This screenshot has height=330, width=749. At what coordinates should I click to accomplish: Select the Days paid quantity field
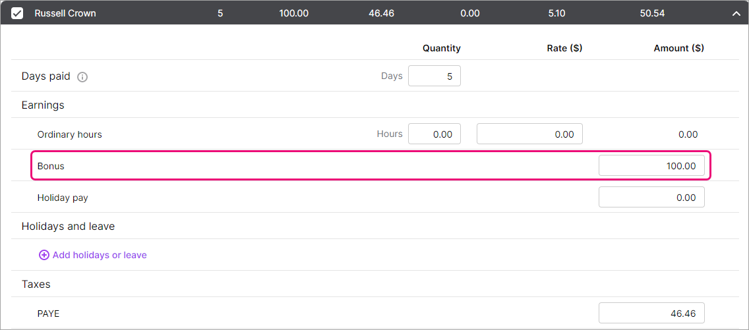click(434, 76)
